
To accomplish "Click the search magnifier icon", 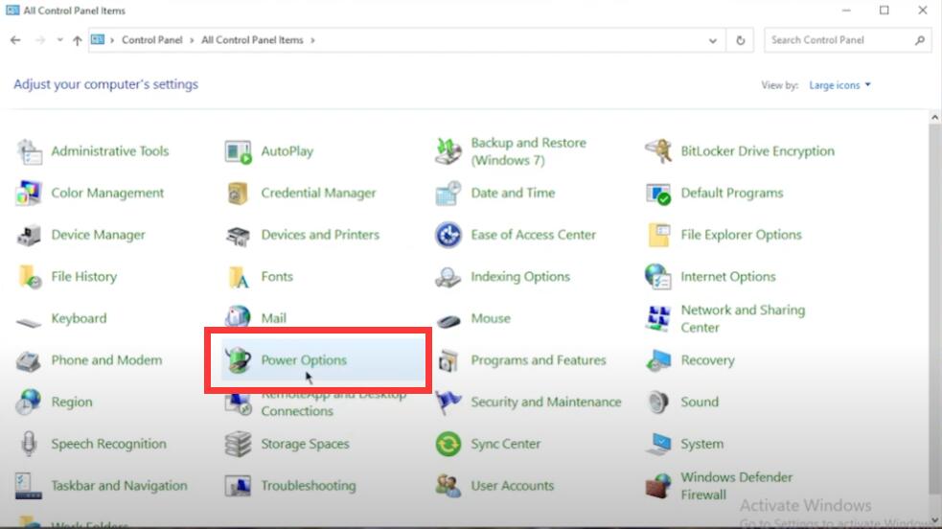I will point(920,40).
